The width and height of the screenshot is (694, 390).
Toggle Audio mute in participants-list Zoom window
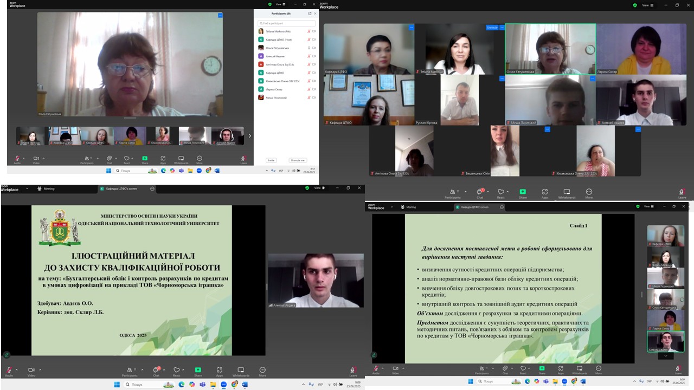coord(17,159)
